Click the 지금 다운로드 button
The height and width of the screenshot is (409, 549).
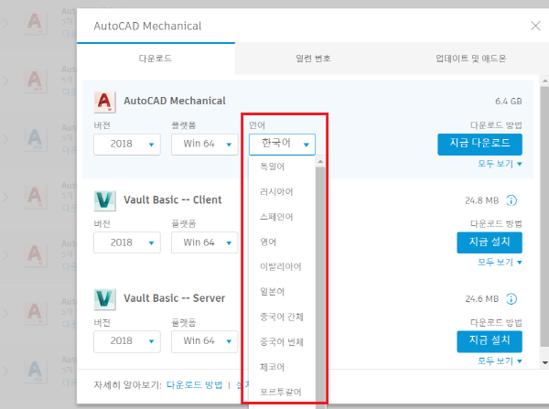pos(479,144)
